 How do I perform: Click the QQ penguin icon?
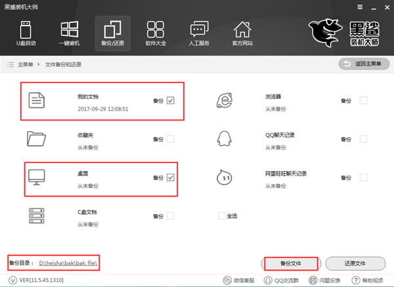224,138
